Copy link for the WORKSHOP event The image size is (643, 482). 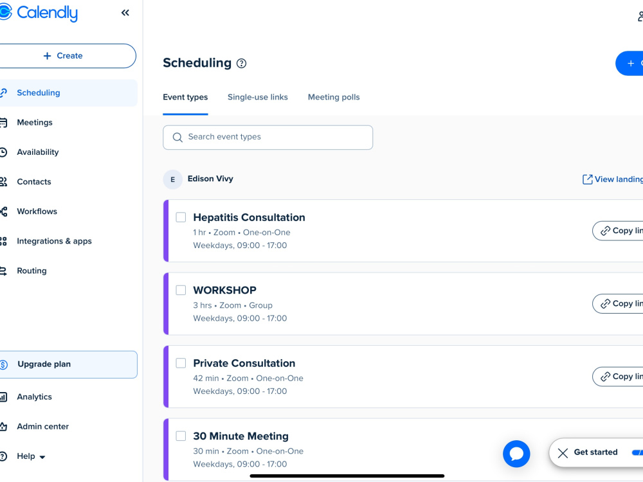click(x=617, y=304)
